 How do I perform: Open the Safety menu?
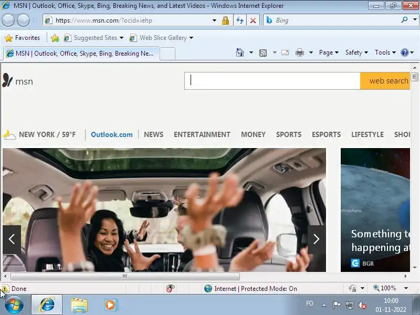click(356, 52)
